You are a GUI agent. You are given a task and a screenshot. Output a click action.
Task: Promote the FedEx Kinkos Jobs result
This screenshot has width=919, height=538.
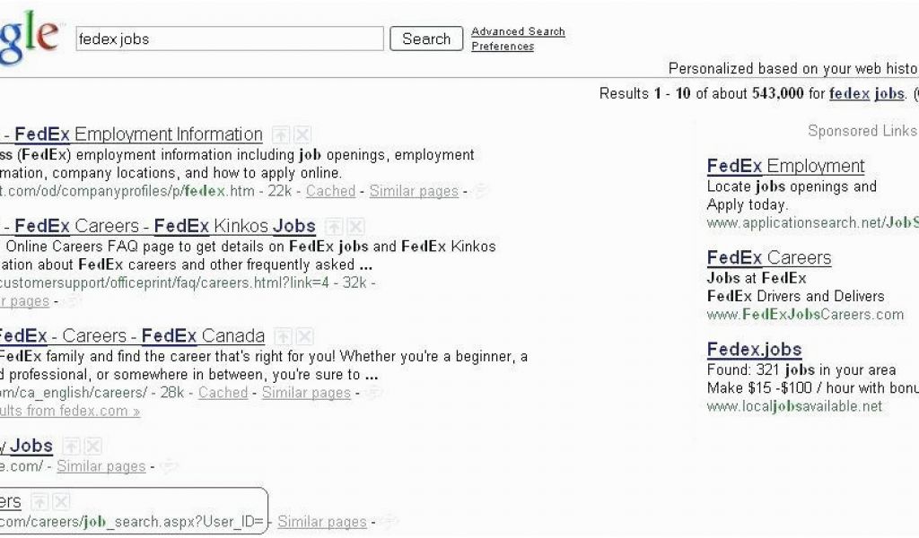pos(334,227)
